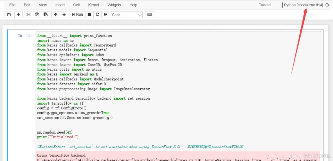Interrupt the kernel with stop icon
The image size is (333, 161).
coord(89,14)
